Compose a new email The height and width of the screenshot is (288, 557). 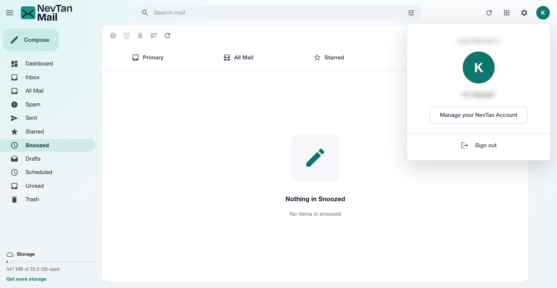tap(31, 40)
